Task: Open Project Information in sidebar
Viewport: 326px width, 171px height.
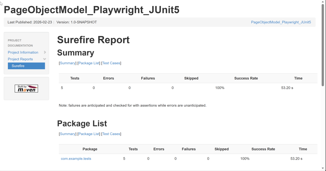Action: coord(23,52)
